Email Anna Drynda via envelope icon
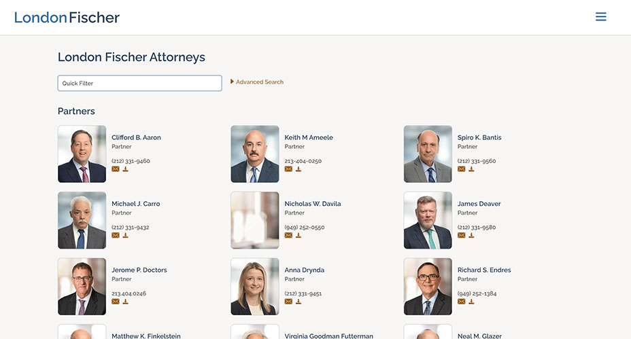Image resolution: width=631 pixels, height=339 pixels. click(x=288, y=302)
